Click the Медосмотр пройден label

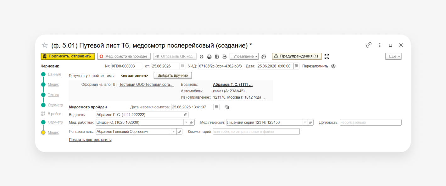[x=88, y=107]
